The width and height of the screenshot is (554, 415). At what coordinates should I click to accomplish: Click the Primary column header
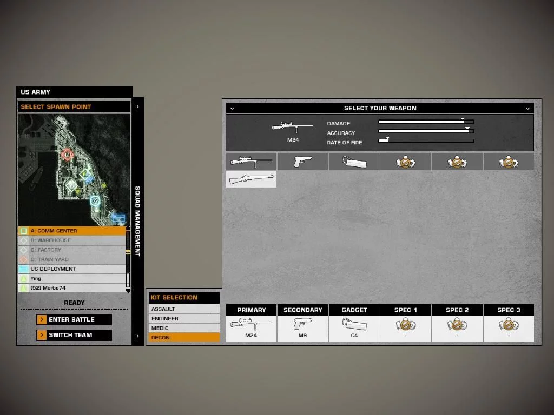[251, 310]
